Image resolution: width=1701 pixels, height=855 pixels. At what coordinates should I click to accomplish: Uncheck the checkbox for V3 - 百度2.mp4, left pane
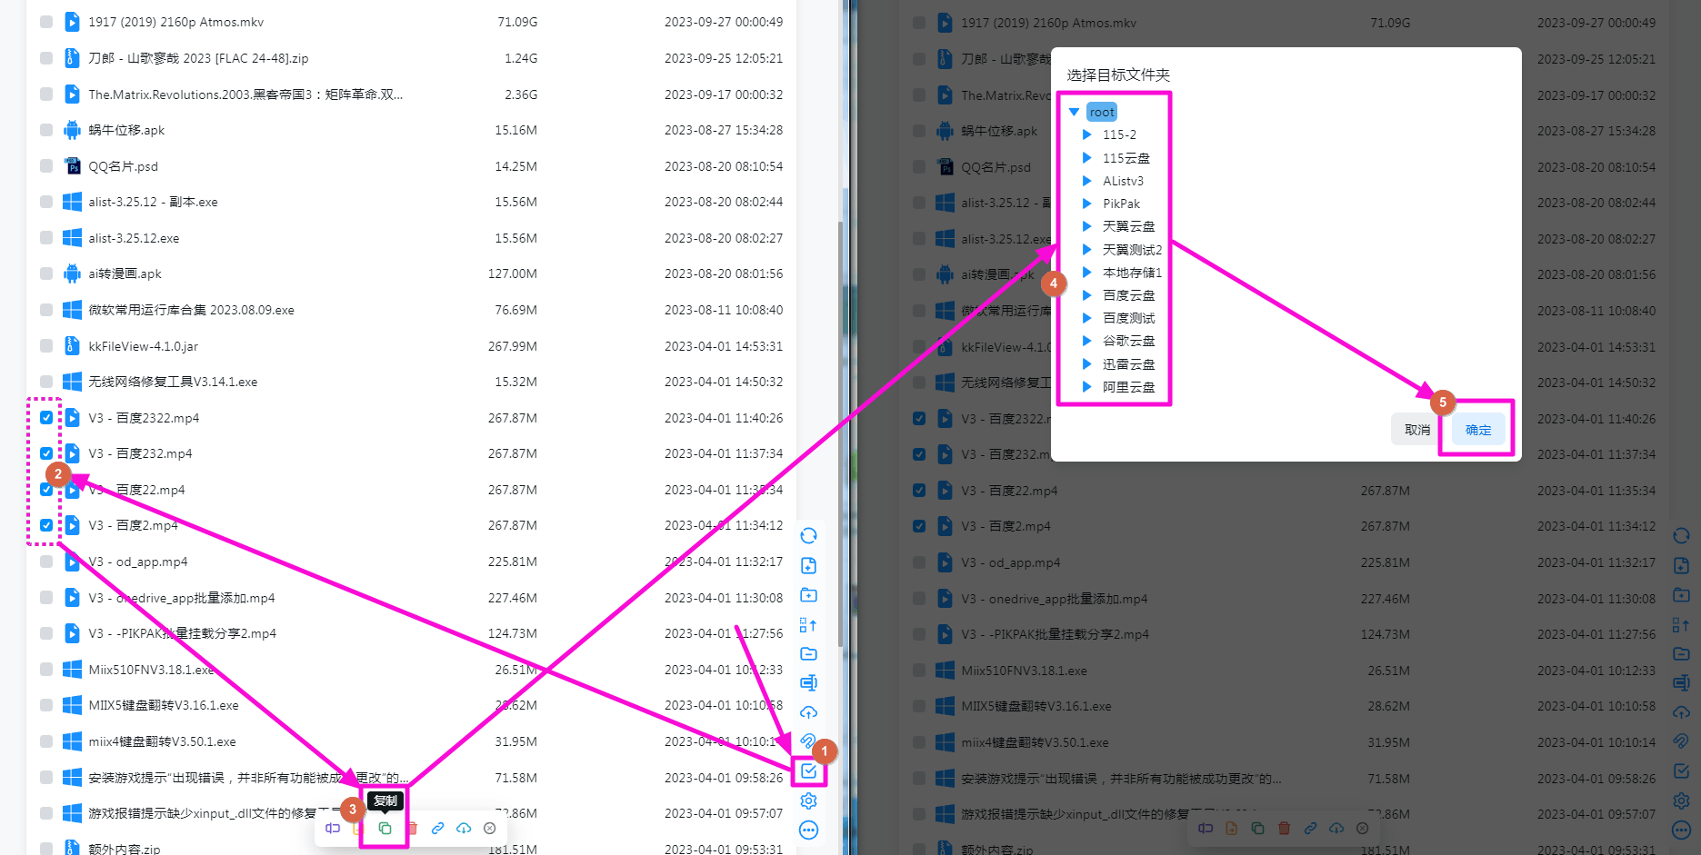(46, 525)
